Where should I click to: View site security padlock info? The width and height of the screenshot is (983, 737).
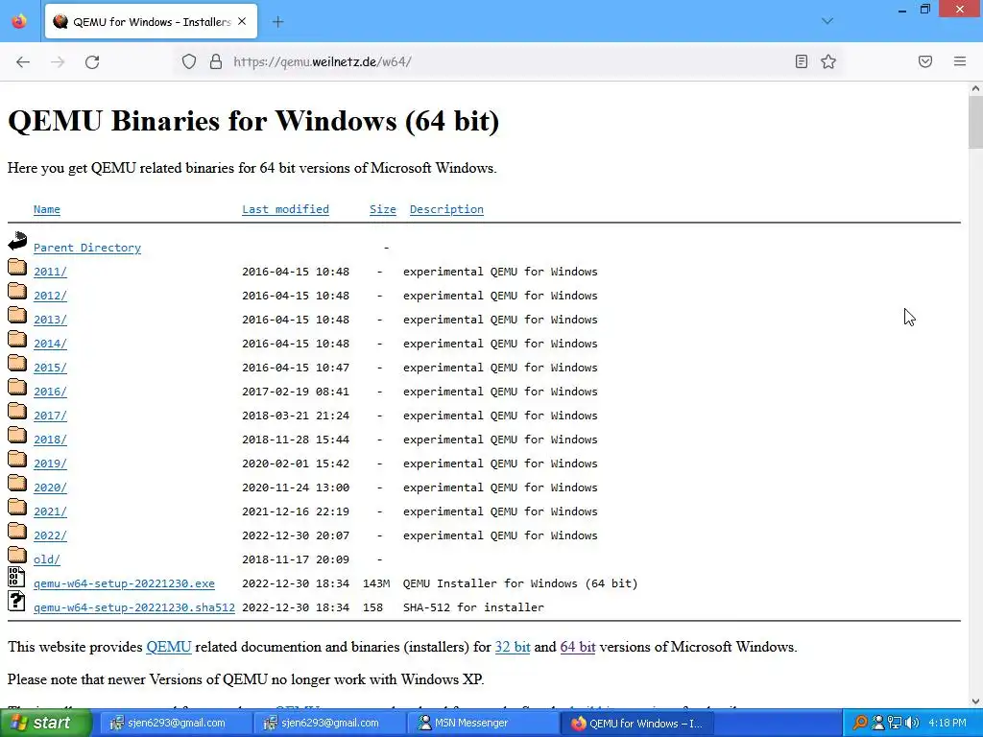(216, 61)
